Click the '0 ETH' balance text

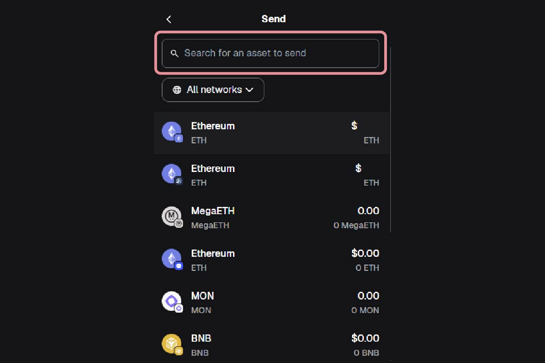pos(367,268)
